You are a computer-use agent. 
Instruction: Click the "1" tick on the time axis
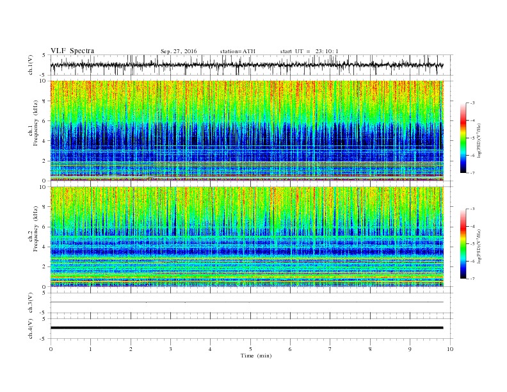pyautogui.click(x=90, y=349)
